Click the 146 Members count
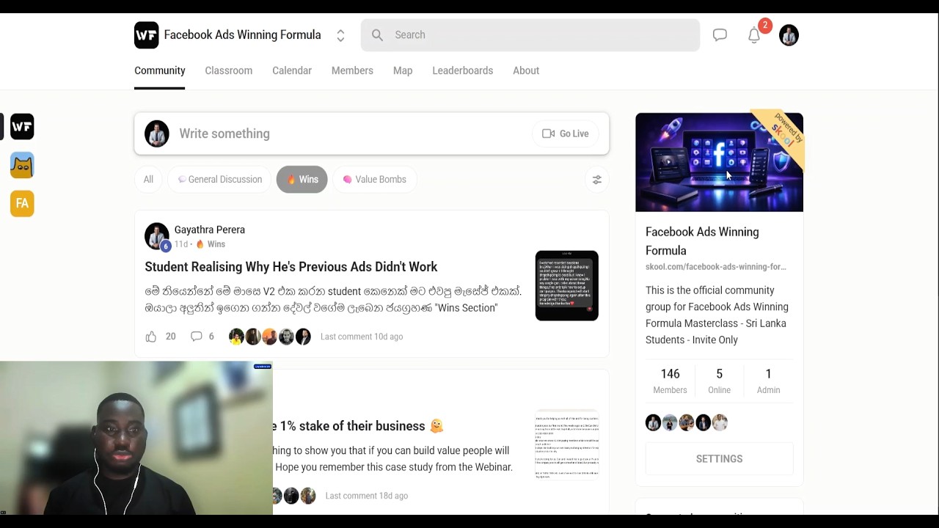 coord(670,381)
